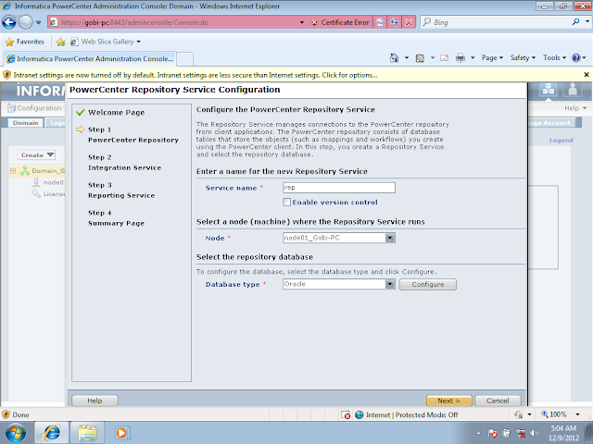Open the Safety menu
Screen dimensions: 593x444
click(x=523, y=57)
